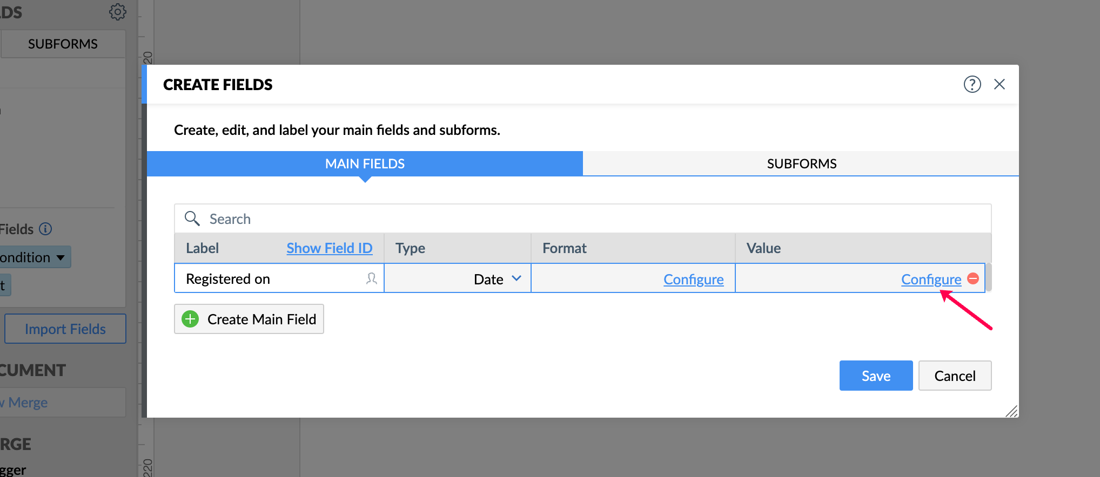Open the help question mark icon
The width and height of the screenshot is (1100, 477).
[x=972, y=84]
